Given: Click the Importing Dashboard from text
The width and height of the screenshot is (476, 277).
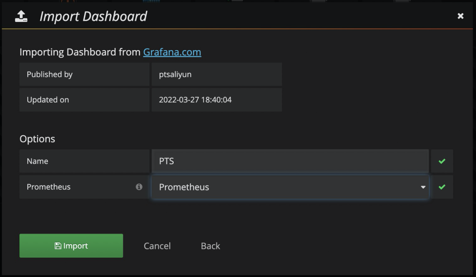Looking at the screenshot, I should tap(80, 52).
